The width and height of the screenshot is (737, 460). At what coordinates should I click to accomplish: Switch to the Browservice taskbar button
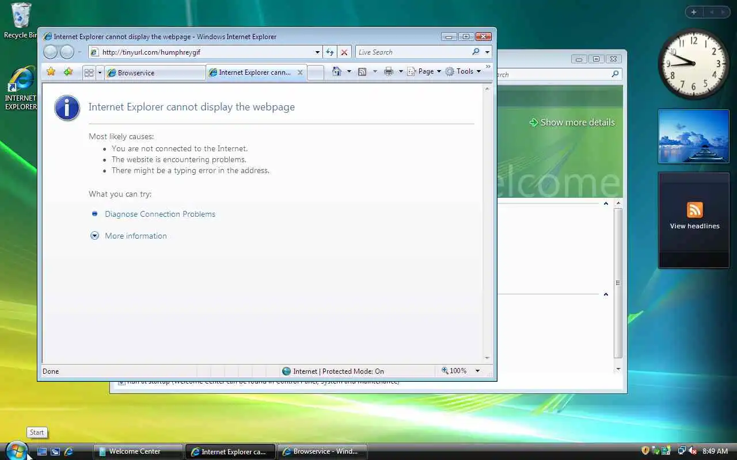click(x=322, y=451)
